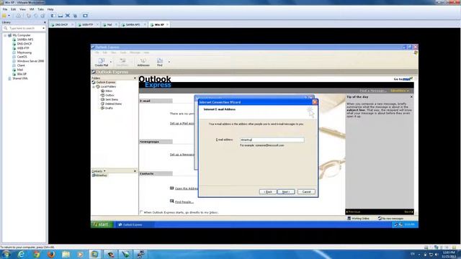Open the VMware Tabs menu
This screenshot has width=461, height=259.
pyautogui.click(x=40, y=9)
